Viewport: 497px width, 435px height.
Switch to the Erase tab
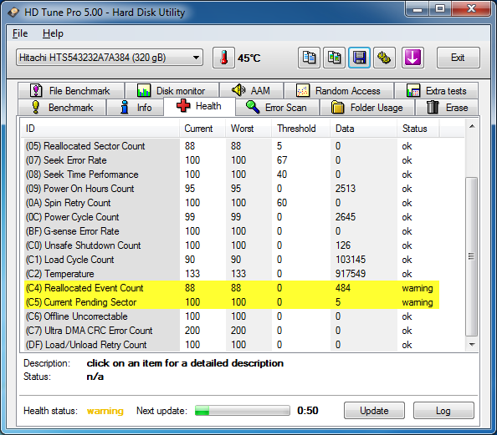[x=447, y=107]
